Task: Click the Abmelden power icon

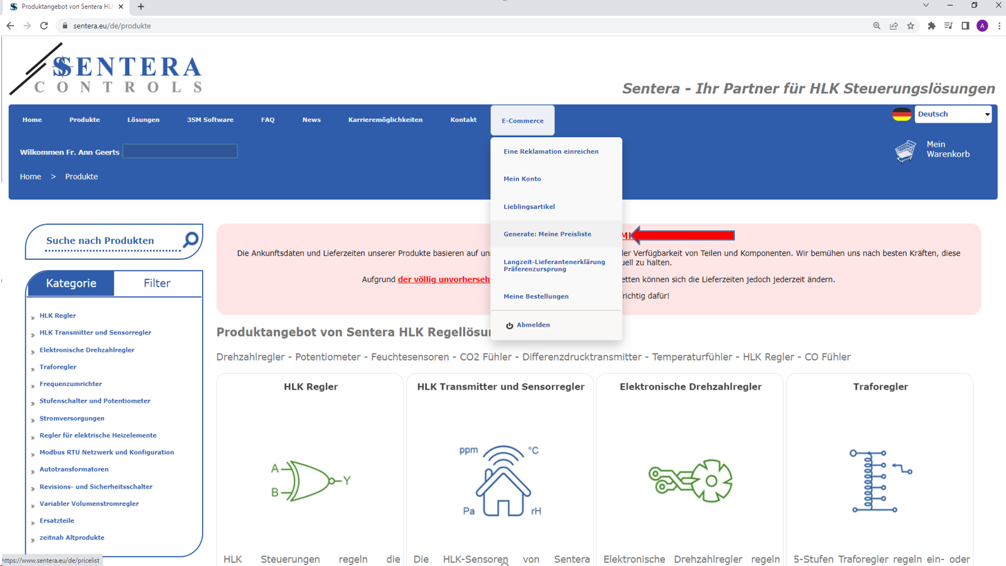Action: [509, 325]
